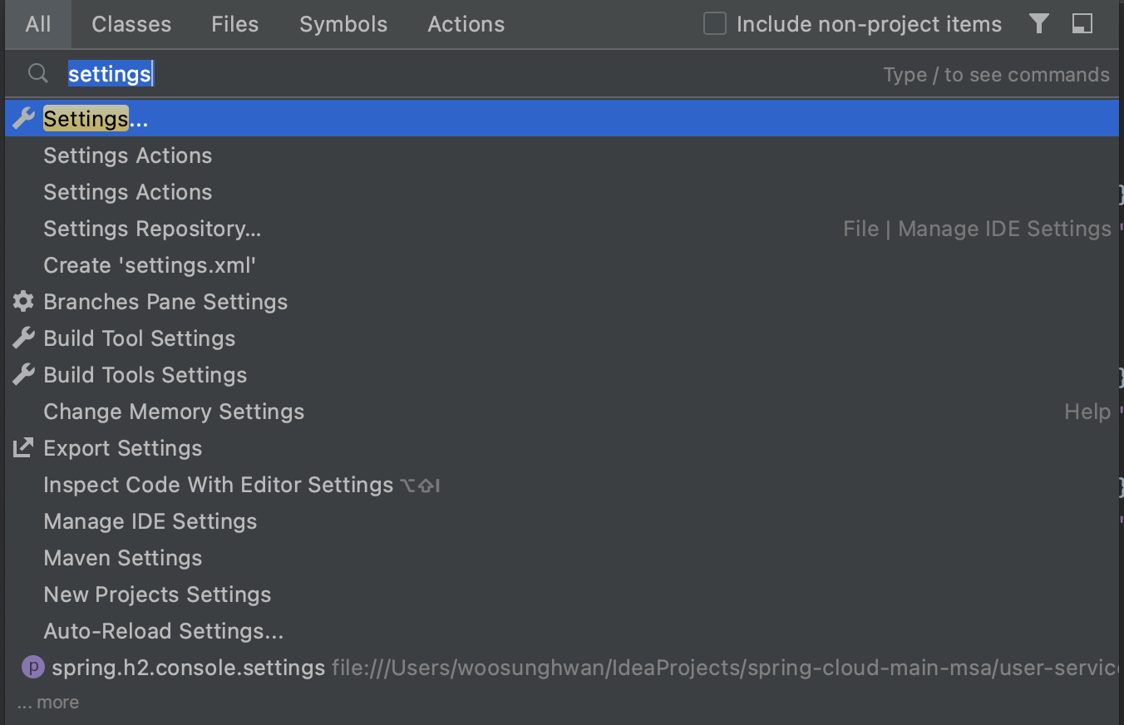Click the Export Settings arrow icon
1124x725 pixels.
coord(24,448)
